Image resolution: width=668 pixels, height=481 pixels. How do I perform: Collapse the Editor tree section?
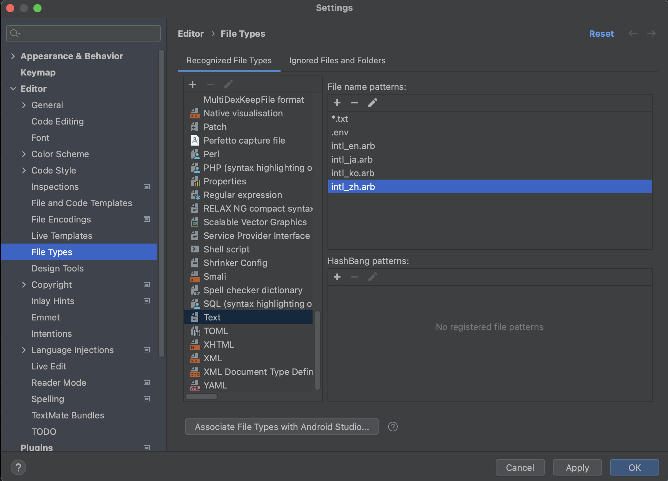(13, 89)
